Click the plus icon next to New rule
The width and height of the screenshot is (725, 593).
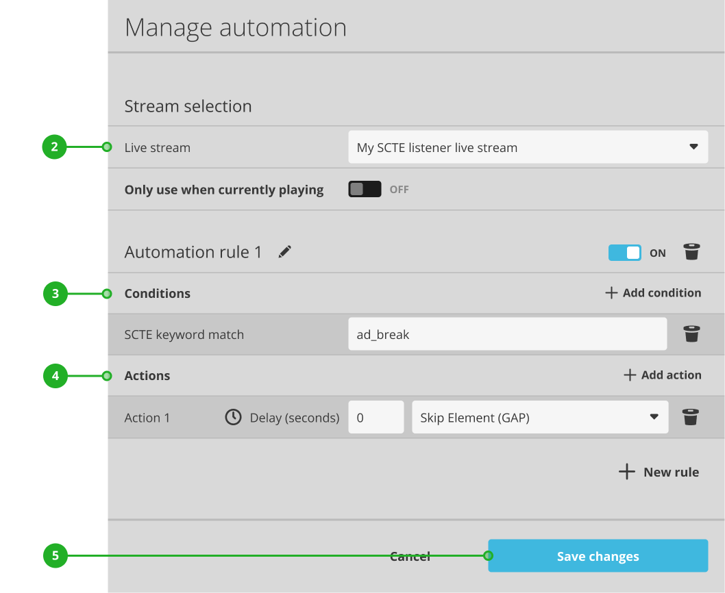pos(626,471)
